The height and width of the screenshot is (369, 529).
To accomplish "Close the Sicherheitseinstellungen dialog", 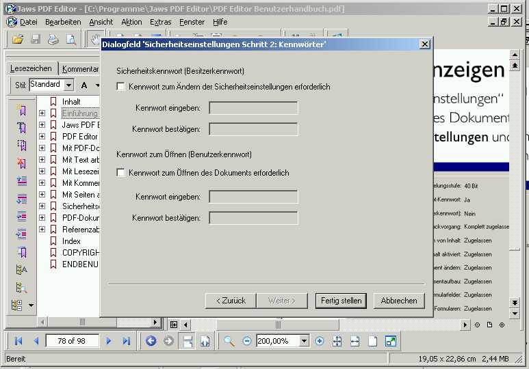I will (425, 44).
